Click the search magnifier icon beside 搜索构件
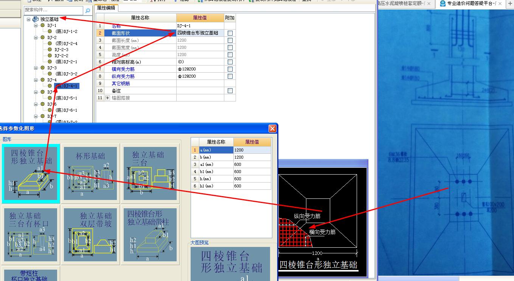The width and height of the screenshot is (514, 281). tap(88, 10)
